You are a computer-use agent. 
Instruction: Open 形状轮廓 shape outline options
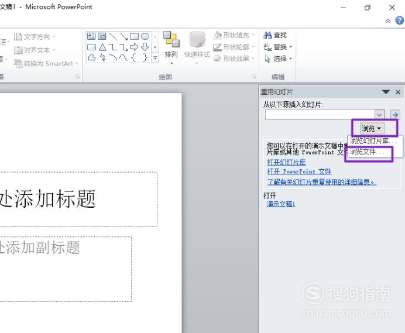click(x=234, y=47)
